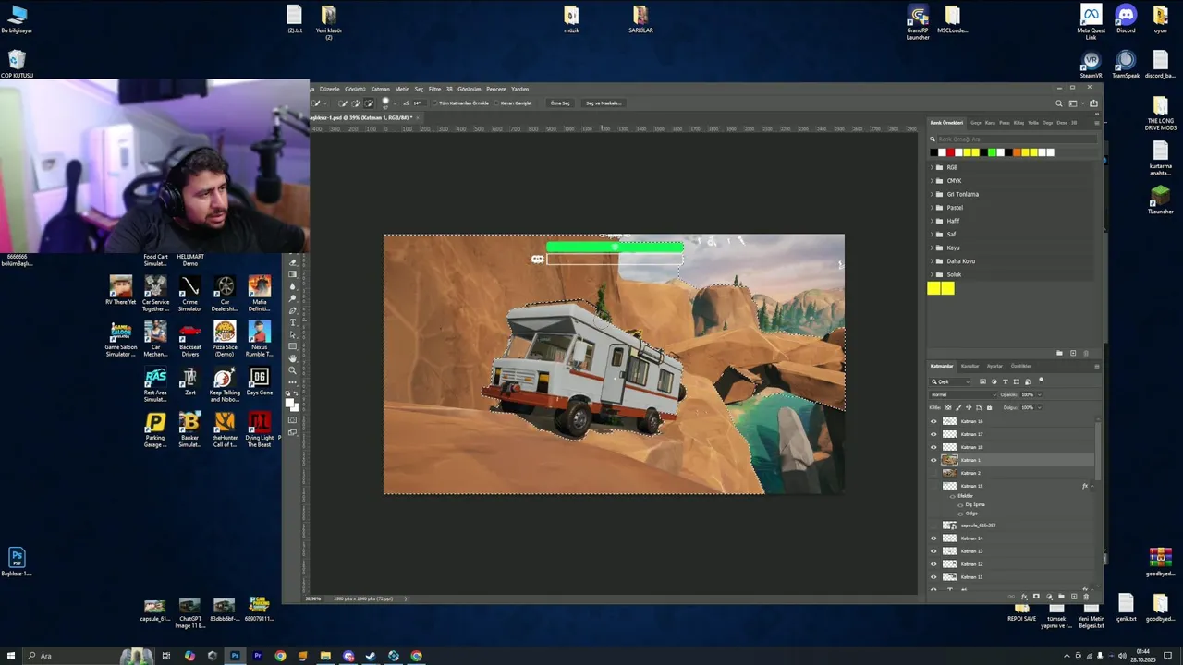Select the Pen tool
1183x665 pixels.
(x=293, y=310)
